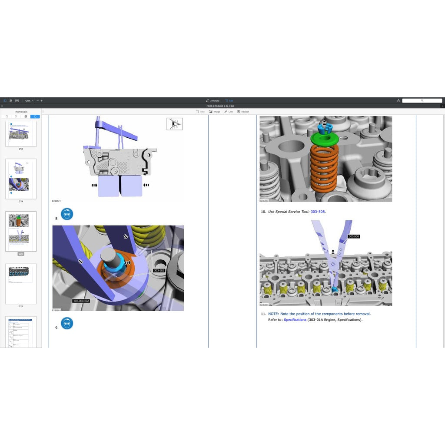Open the Specifications link
This screenshot has height=445, width=445.
tap(295, 320)
